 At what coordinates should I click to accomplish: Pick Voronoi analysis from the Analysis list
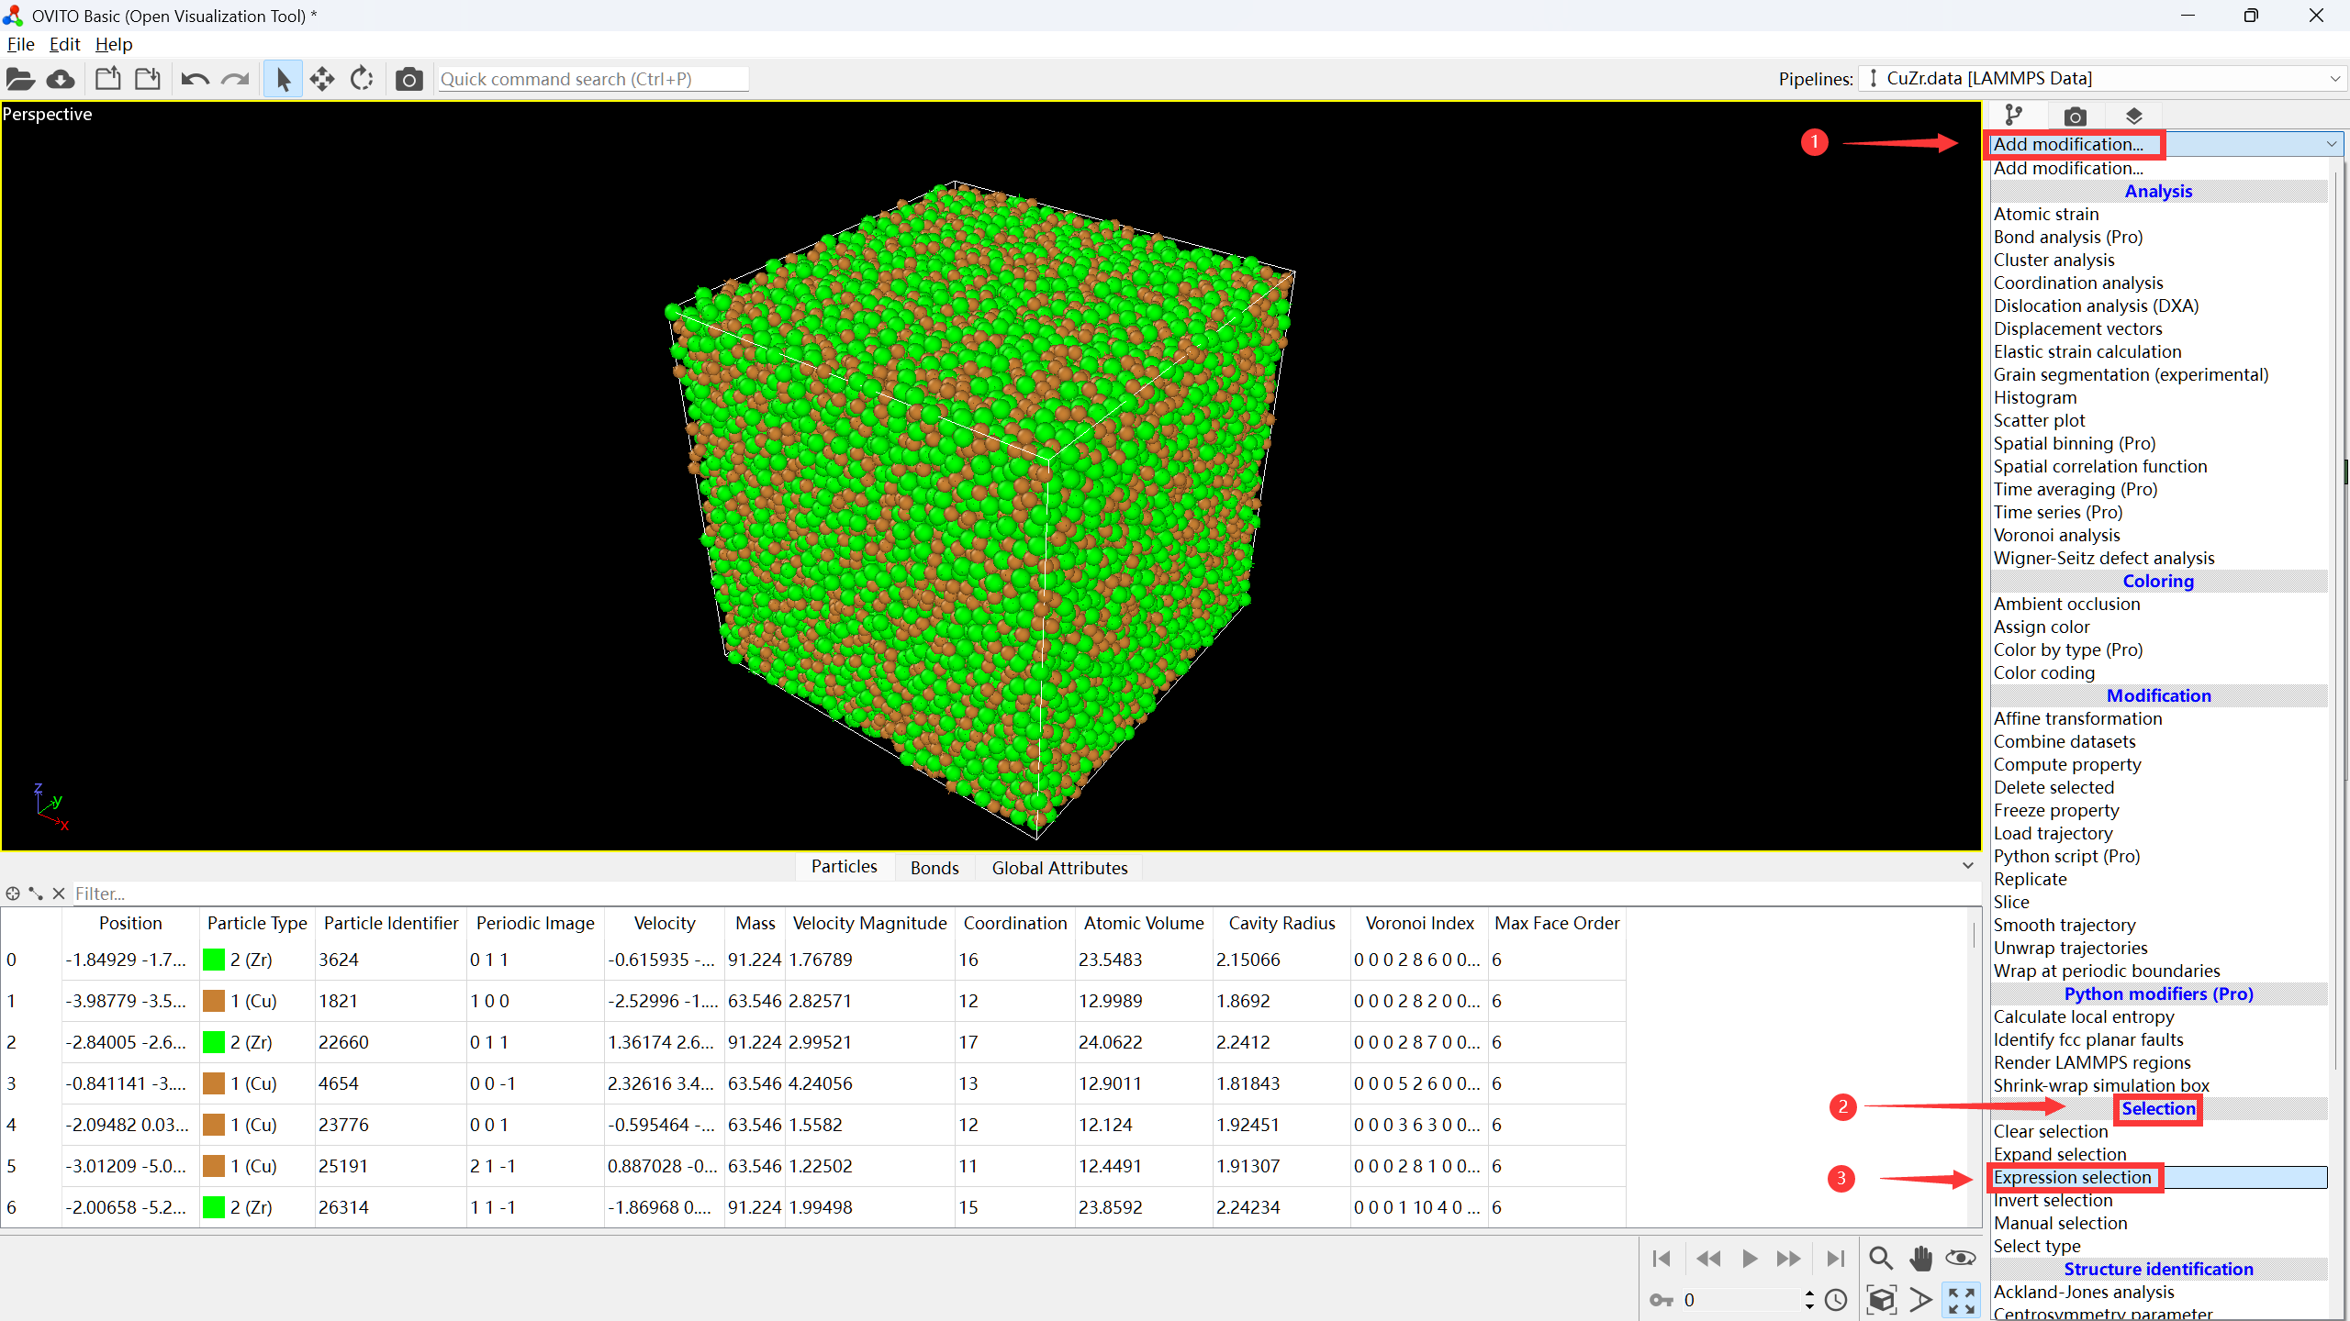click(2056, 535)
